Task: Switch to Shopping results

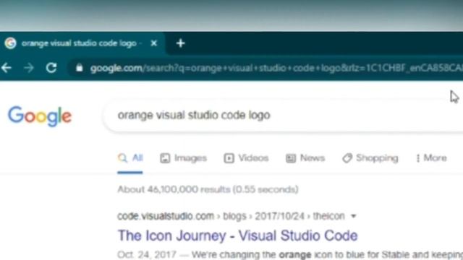Action: coord(370,158)
